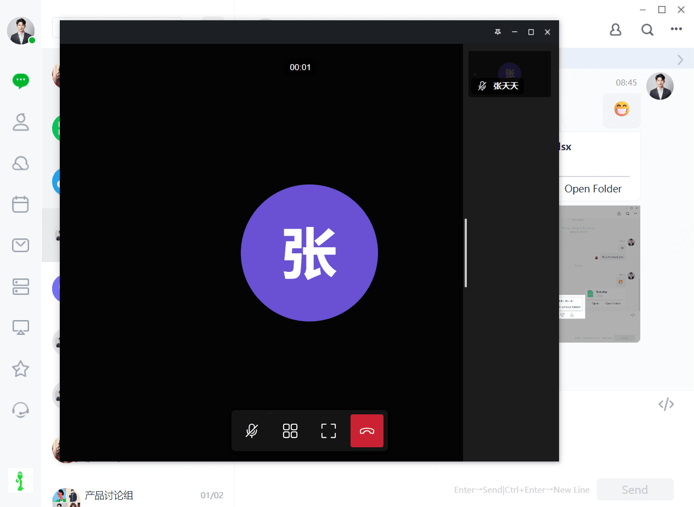Open the Cloud drive sidebar icon

[x=21, y=163]
